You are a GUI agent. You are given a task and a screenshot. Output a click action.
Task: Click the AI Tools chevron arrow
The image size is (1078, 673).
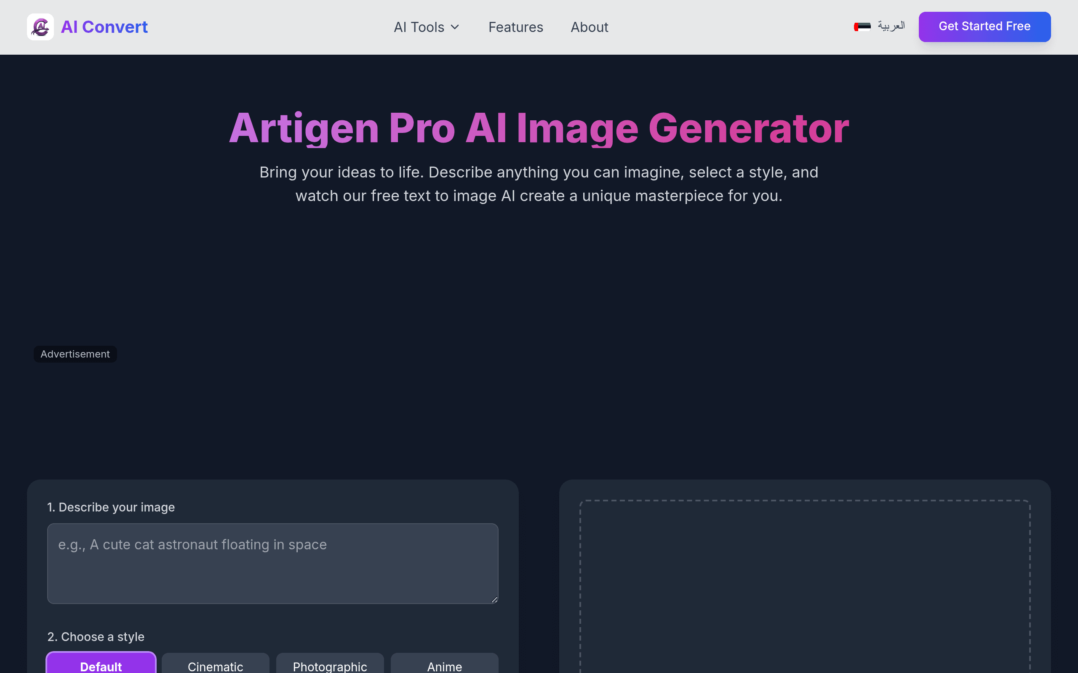455,27
